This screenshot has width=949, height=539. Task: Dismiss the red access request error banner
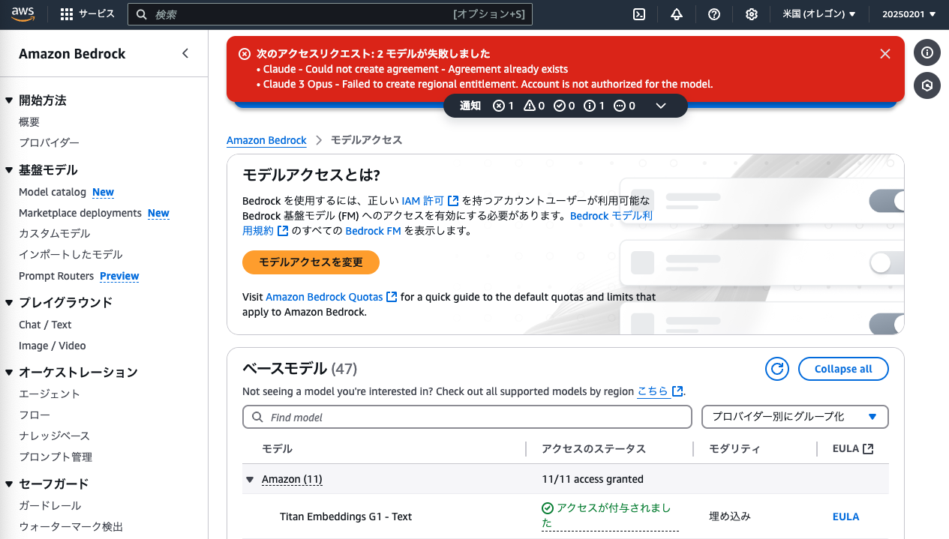pyautogui.click(x=884, y=53)
